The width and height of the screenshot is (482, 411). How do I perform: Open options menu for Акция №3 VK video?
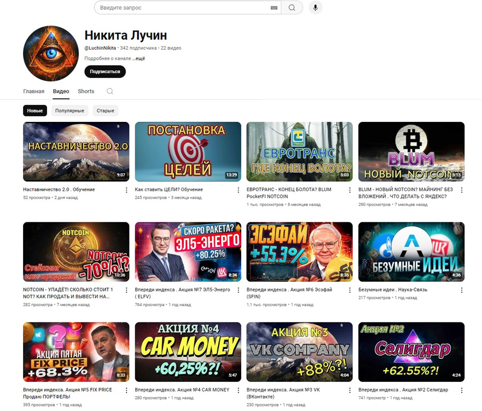349,390
